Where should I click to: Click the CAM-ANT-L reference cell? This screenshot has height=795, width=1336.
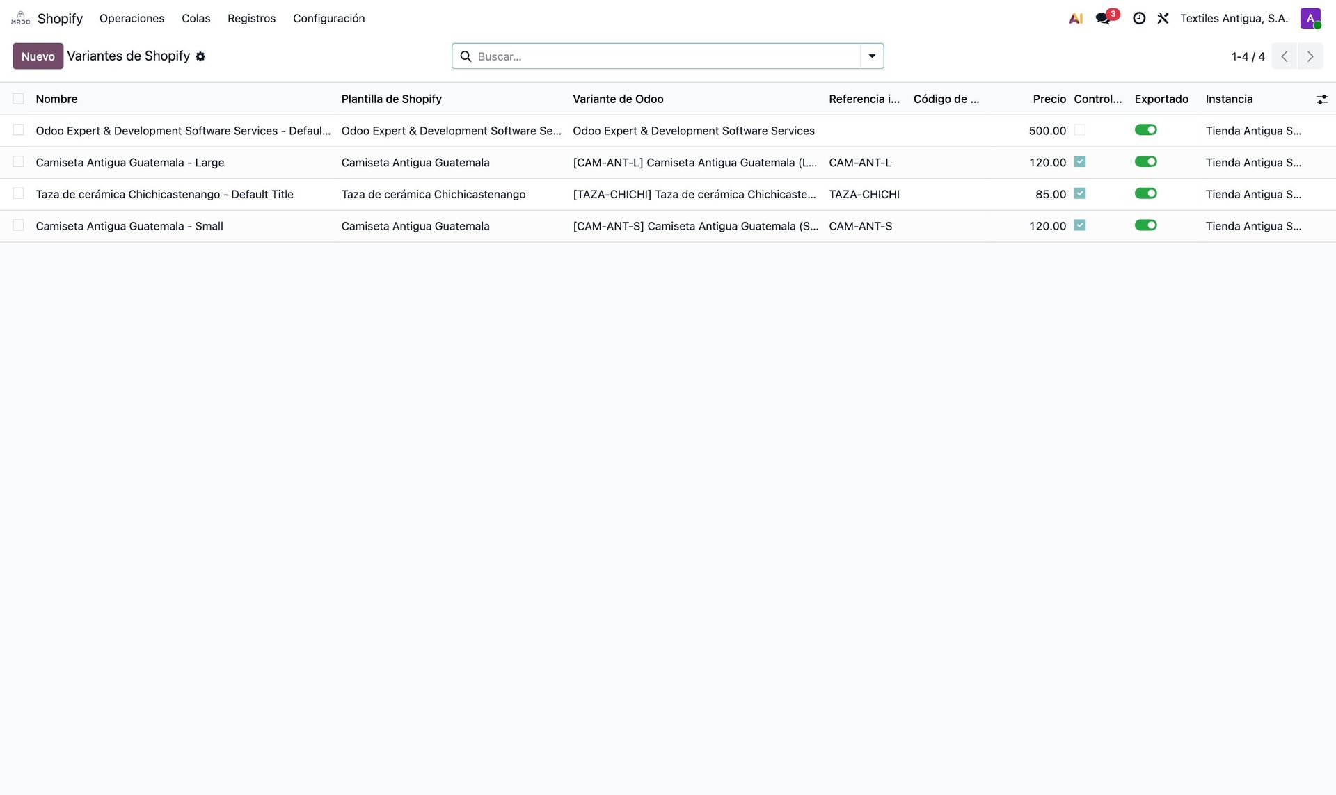(x=860, y=162)
